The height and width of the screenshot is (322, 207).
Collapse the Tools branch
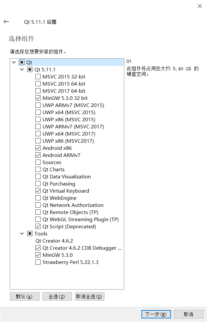click(22, 234)
